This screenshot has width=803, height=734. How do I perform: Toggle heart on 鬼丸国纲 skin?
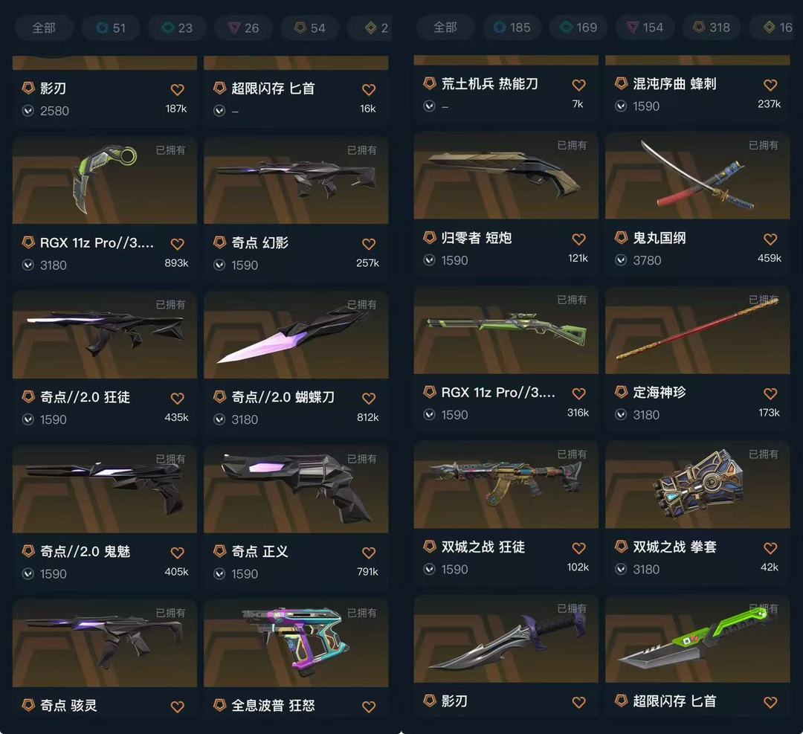770,239
